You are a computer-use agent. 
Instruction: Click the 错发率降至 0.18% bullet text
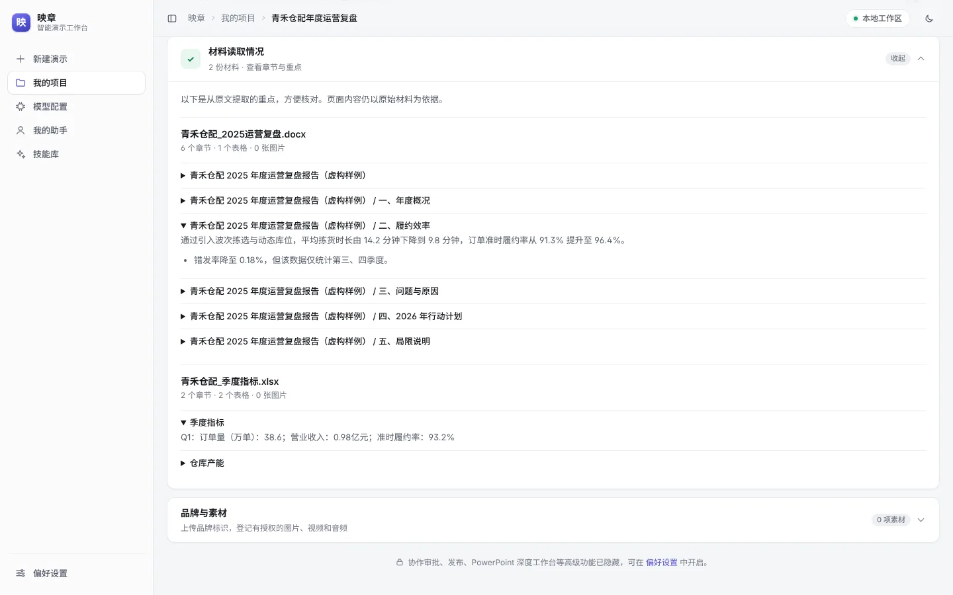[291, 260]
